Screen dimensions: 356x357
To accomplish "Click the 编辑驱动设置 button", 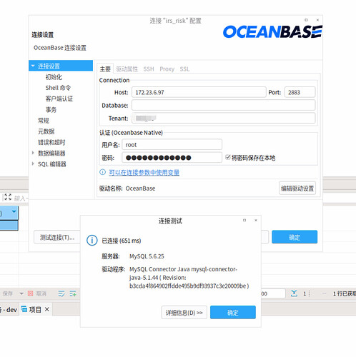I will coord(297,188).
